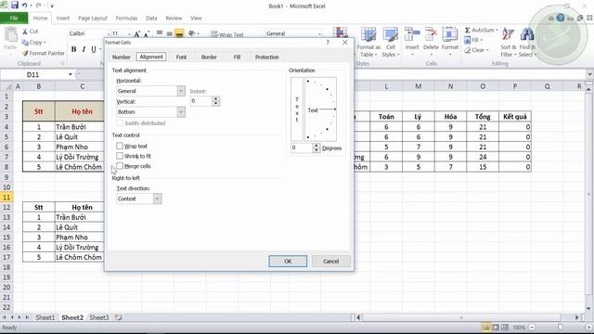Enable the Merge cells checkbox
This screenshot has height=334, width=594.
click(120, 166)
